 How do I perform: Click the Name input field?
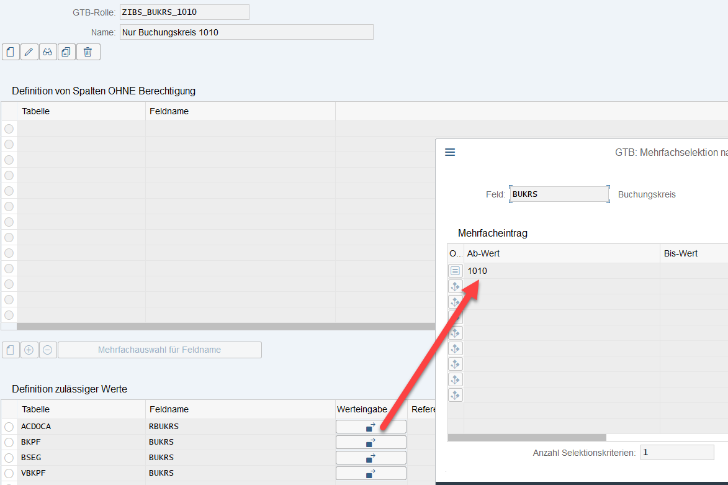click(246, 32)
